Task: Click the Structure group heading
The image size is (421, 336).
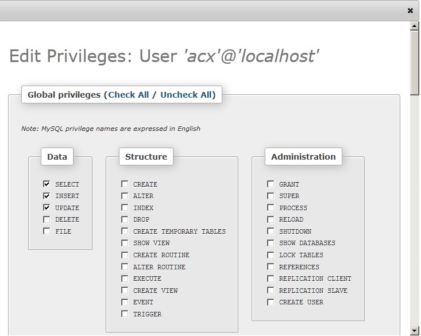Action: coord(146,157)
